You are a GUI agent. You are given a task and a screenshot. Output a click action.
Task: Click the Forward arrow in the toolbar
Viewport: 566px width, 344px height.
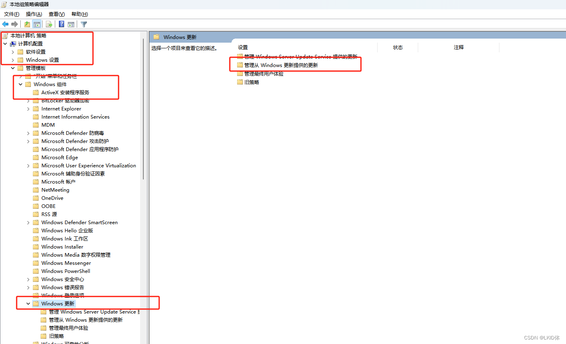click(x=15, y=24)
